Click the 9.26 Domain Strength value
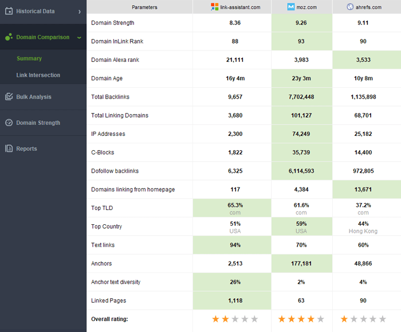Image resolution: width=401 pixels, height=332 pixels. 301,23
